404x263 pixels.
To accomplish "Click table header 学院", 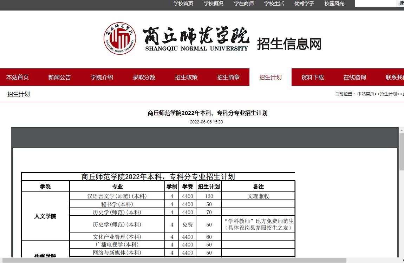I will [45, 187].
